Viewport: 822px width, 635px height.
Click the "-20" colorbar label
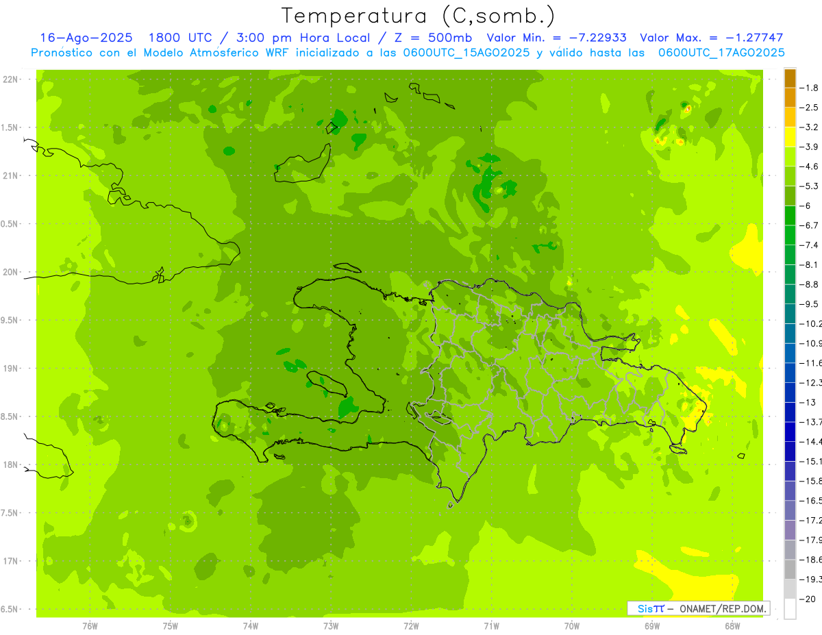pos(809,599)
